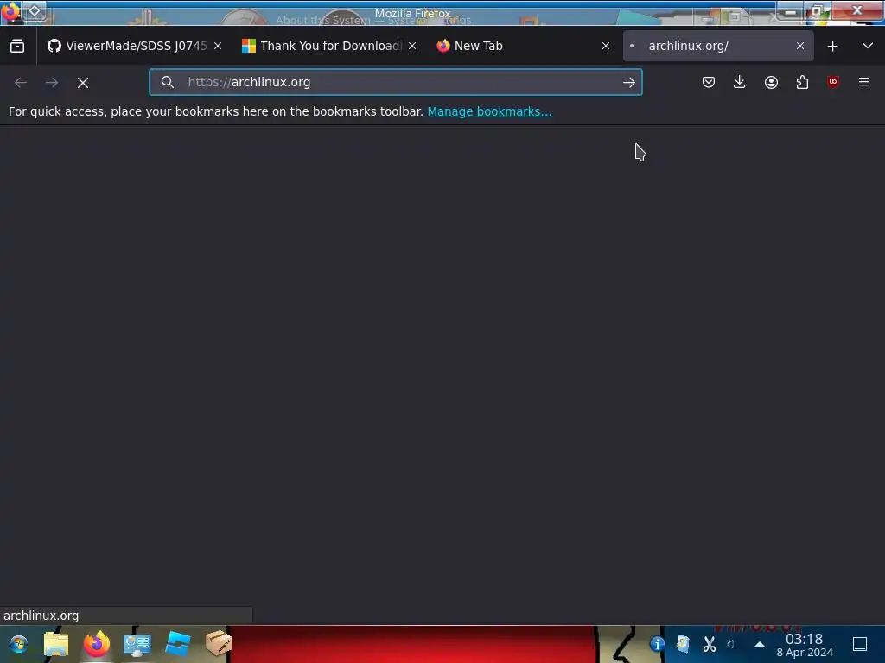Image resolution: width=885 pixels, height=663 pixels.
Task: Go forward one page
Action: tap(52, 82)
